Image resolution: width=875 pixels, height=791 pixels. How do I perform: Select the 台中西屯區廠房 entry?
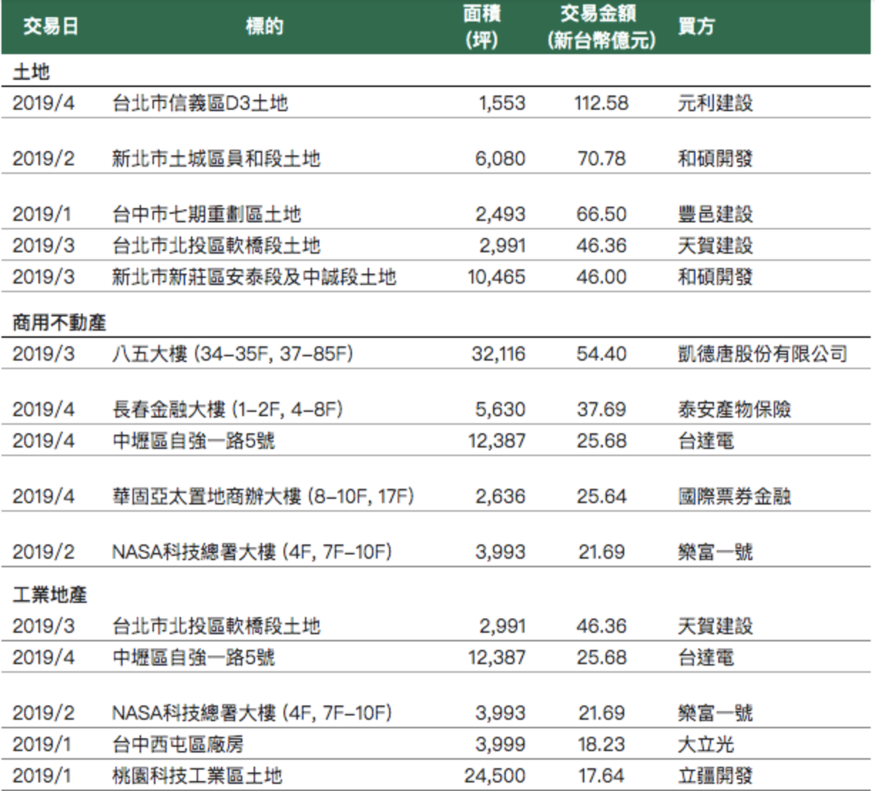(177, 745)
